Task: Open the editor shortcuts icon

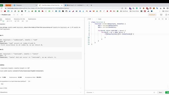Action: 166,19
